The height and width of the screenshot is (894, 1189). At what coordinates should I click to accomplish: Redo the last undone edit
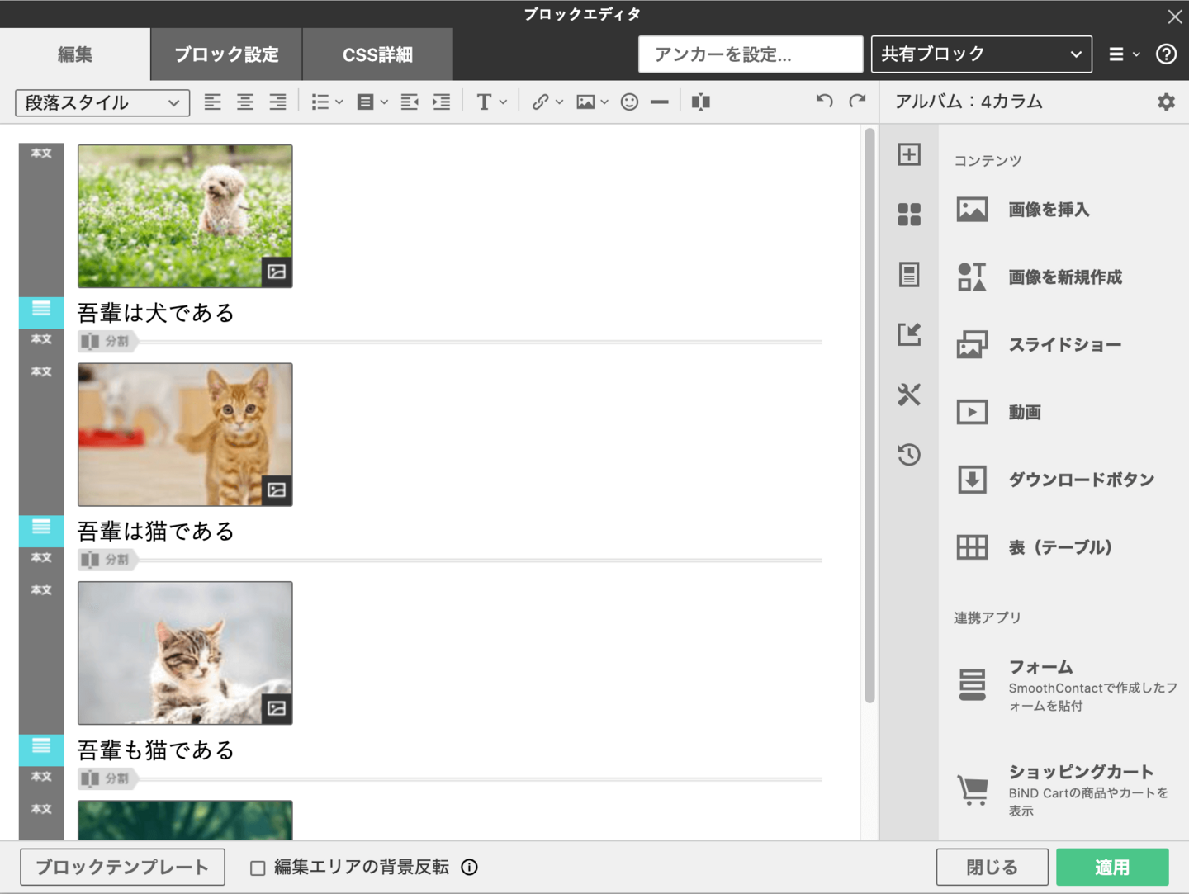click(x=857, y=101)
